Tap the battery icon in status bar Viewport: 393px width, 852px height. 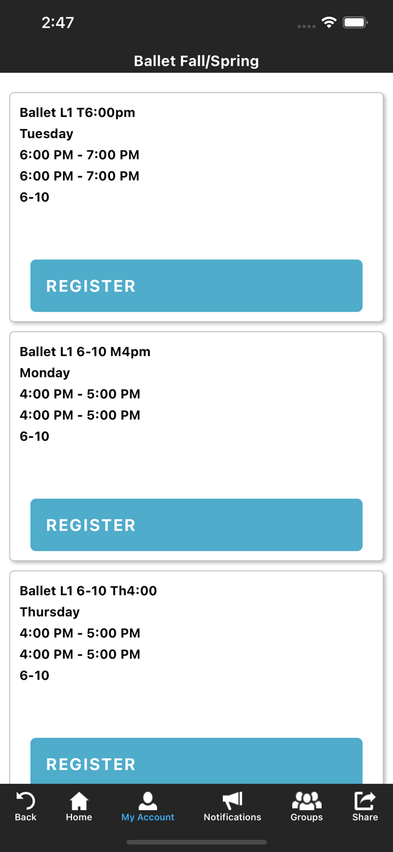(x=355, y=23)
